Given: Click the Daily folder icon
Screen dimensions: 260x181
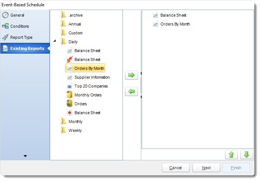Looking at the screenshot, I should 63,41.
